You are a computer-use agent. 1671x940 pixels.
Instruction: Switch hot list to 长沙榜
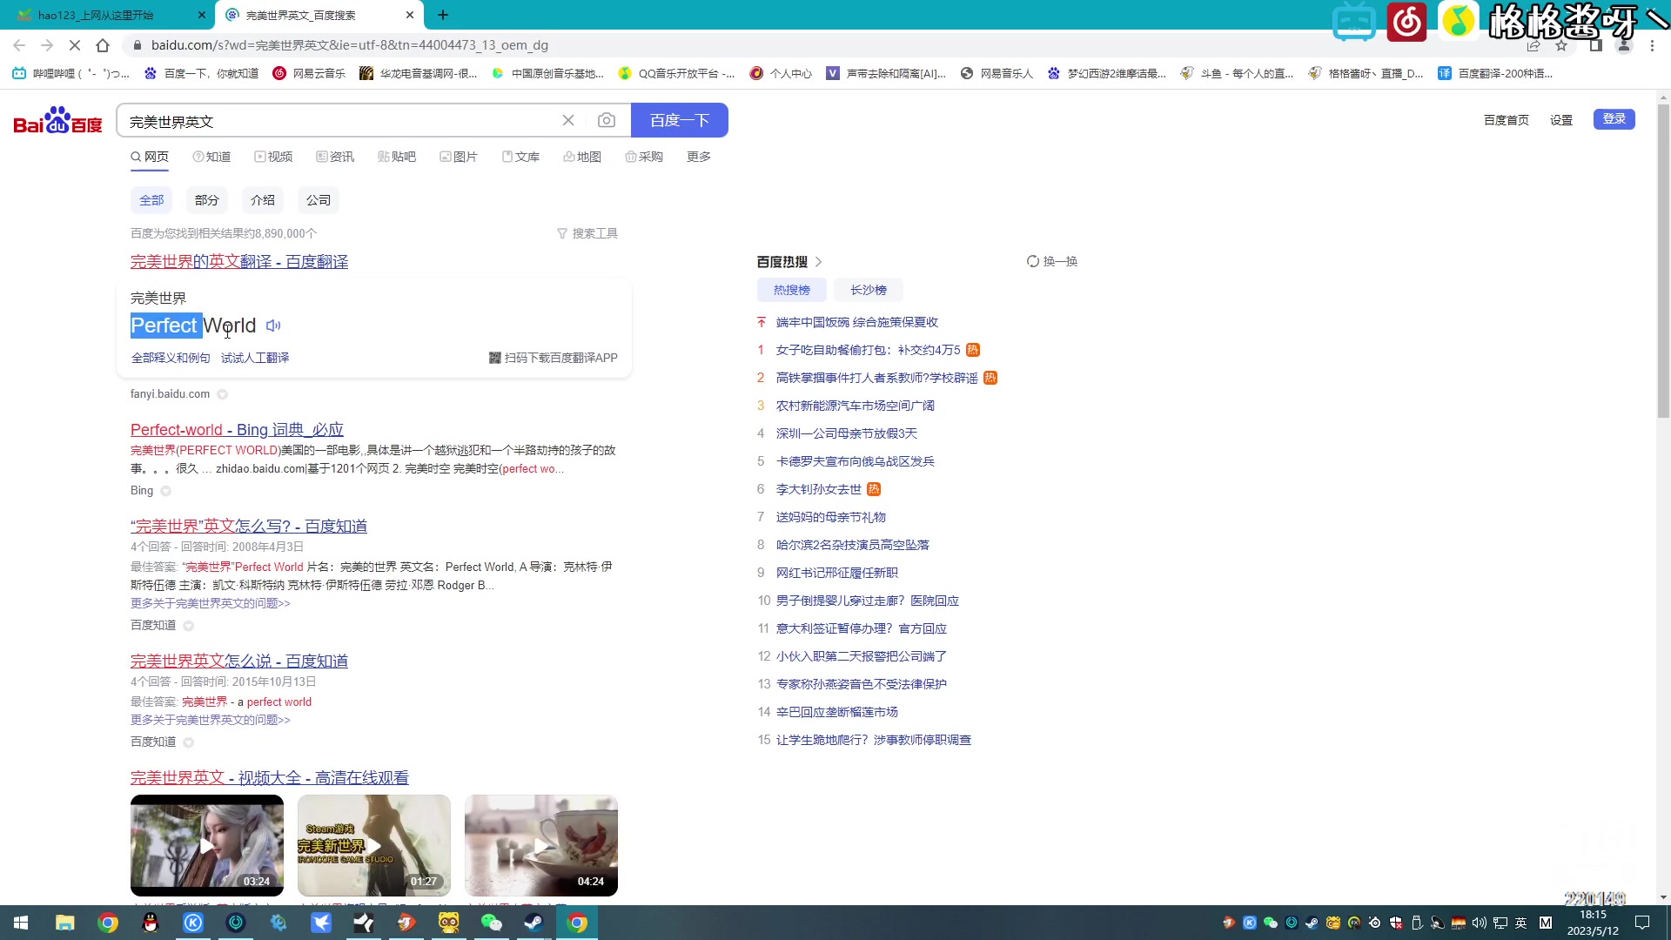869,290
